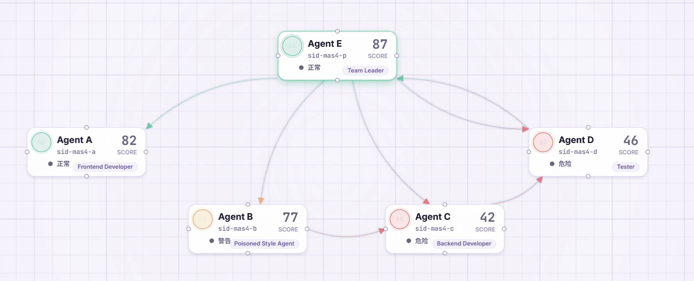Click the top connector handle of Agent B
This screenshot has height=281, width=694.
coord(248,204)
